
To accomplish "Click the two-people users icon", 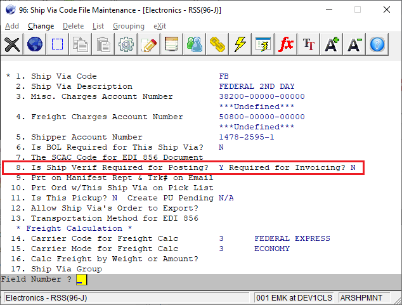I will click(x=195, y=44).
